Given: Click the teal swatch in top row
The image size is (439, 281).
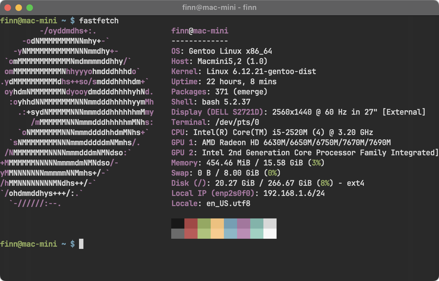Looking at the screenshot, I should 257,223.
